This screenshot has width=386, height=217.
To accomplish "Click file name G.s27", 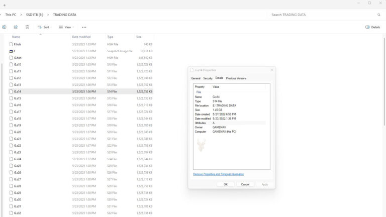I will coord(18,179).
